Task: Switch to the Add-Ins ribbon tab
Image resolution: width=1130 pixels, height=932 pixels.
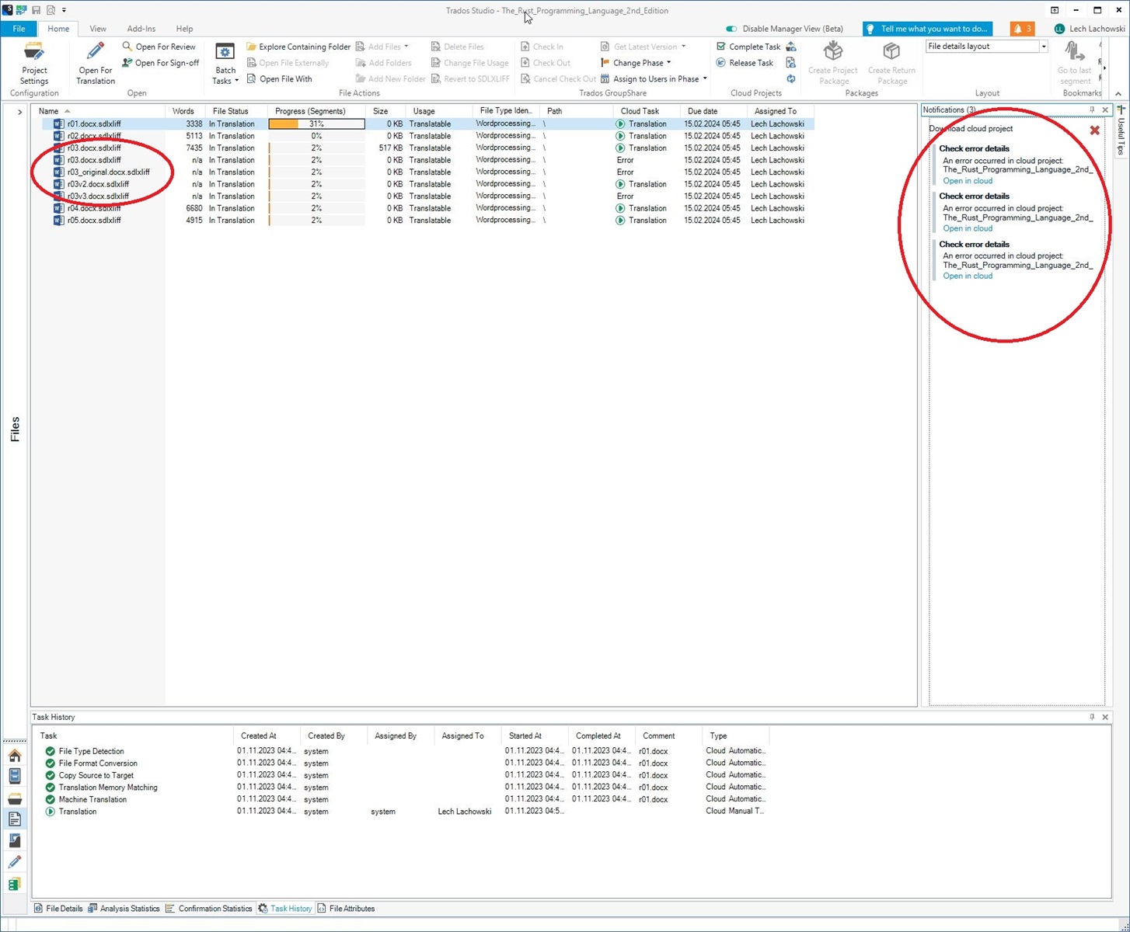Action: (x=141, y=29)
